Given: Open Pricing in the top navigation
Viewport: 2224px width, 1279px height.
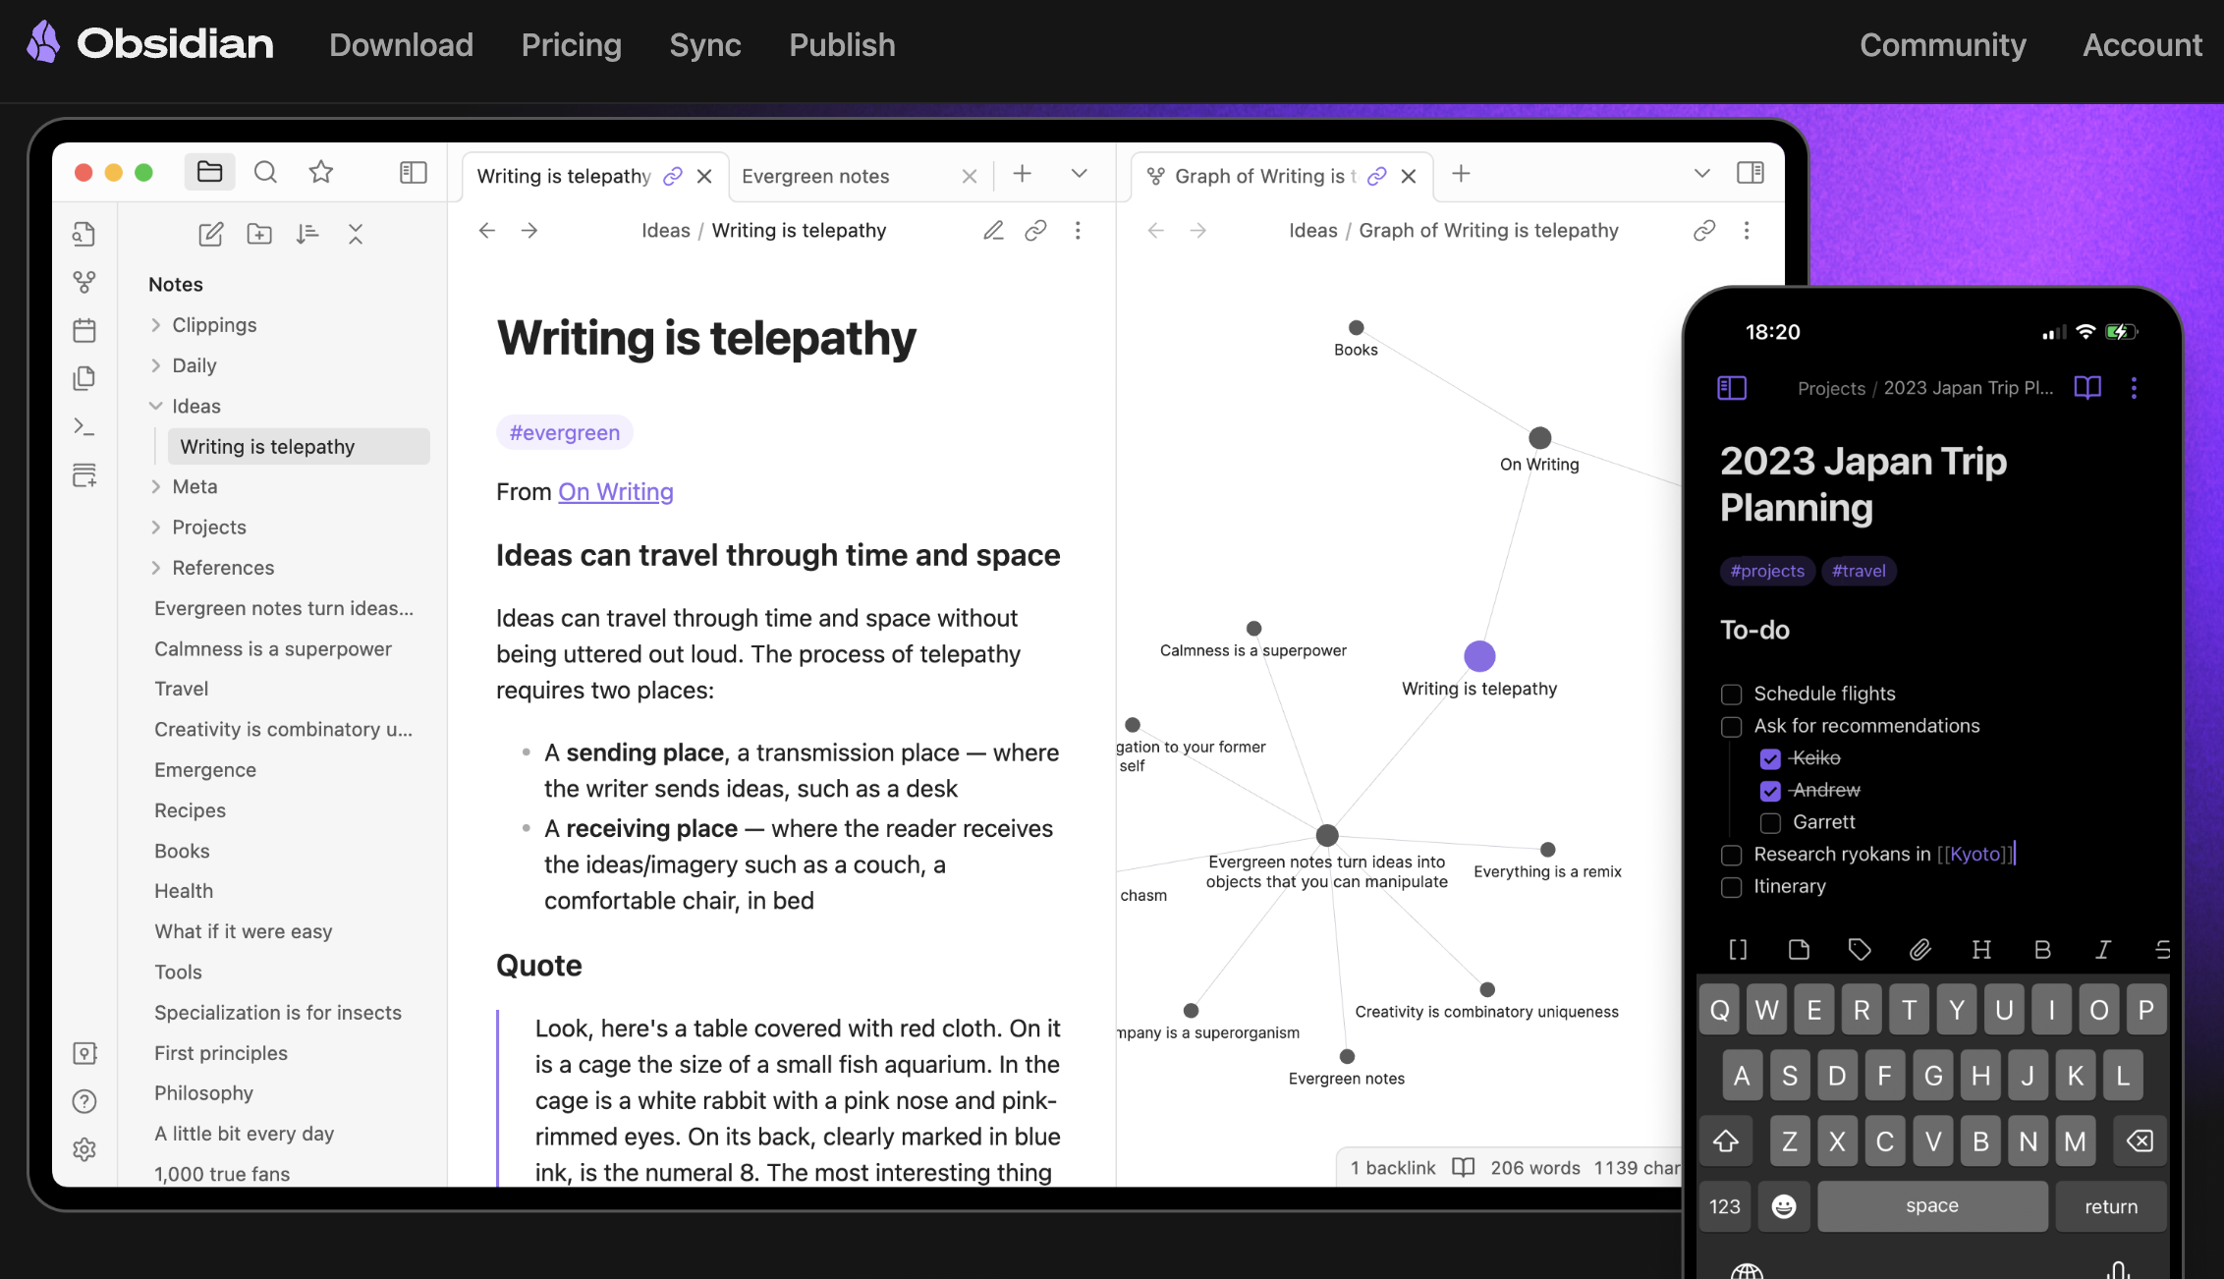Looking at the screenshot, I should point(571,45).
